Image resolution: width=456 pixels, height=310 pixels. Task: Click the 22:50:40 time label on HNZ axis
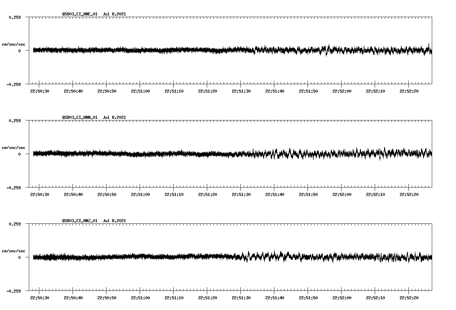[x=73, y=298]
